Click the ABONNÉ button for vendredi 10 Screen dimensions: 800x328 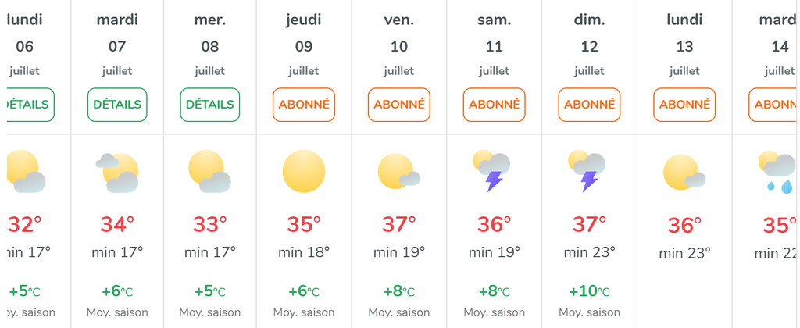pyautogui.click(x=399, y=105)
